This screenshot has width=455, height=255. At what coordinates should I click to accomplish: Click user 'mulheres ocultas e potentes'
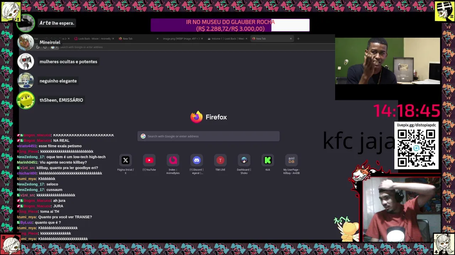point(68,62)
